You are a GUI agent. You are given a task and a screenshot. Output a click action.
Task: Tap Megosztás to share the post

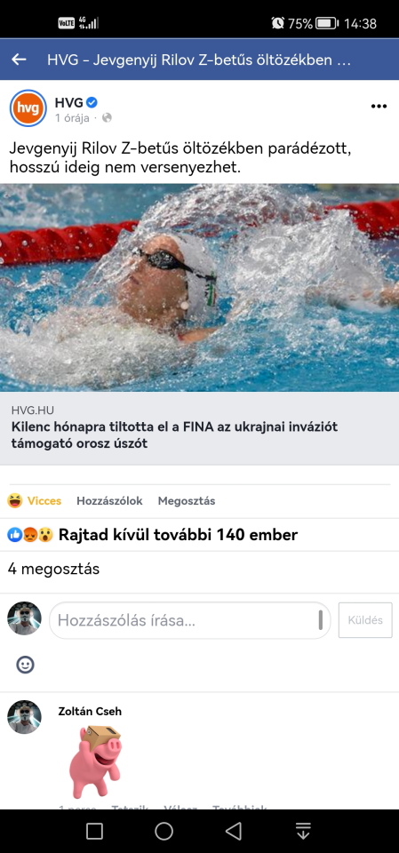186,501
